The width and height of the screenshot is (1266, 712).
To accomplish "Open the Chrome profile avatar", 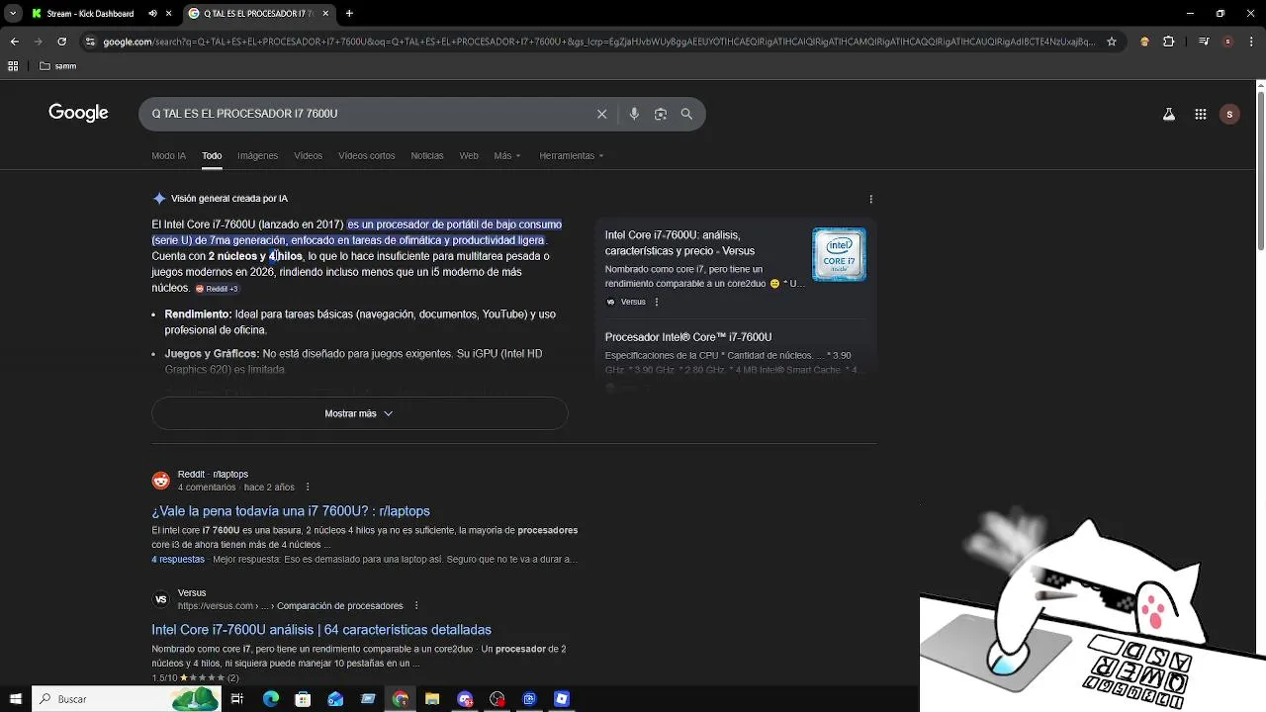I will tap(1227, 42).
